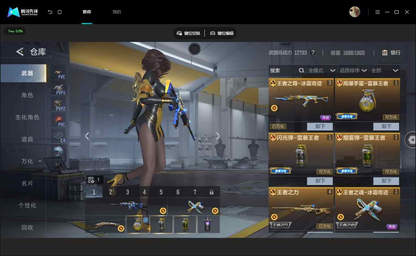Viewport: 416px width, 256px height.
Task: Click the emulator back arrow icon
Action: [x=50, y=12]
